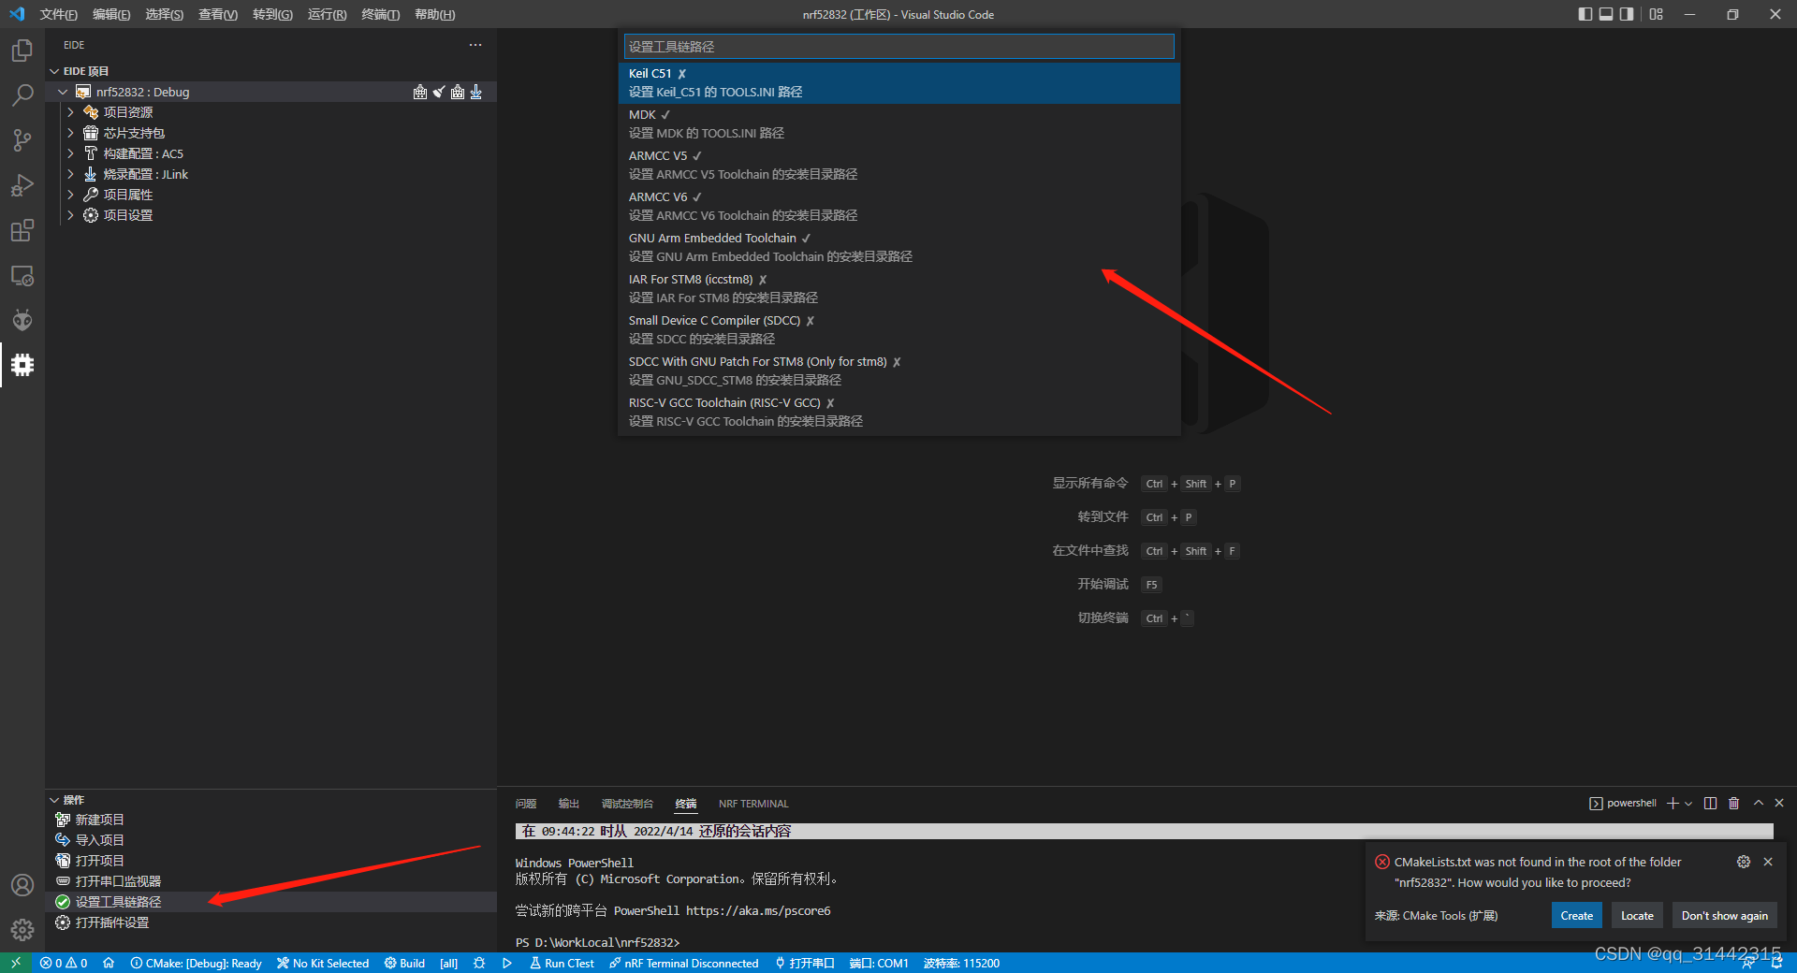
Task: Open the Manage gear in activity bar
Action: coord(22,930)
